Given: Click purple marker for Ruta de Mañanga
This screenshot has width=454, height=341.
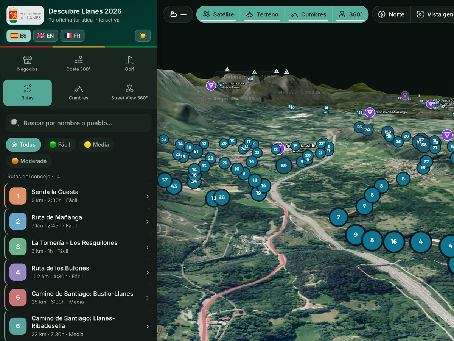Looking at the screenshot, I should (370, 113).
